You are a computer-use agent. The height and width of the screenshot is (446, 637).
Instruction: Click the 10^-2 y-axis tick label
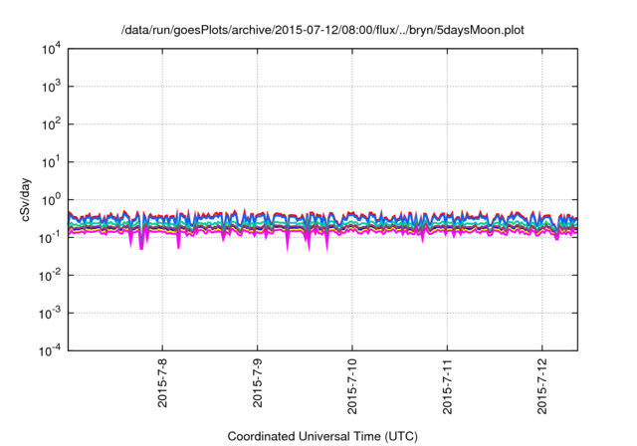coord(50,276)
